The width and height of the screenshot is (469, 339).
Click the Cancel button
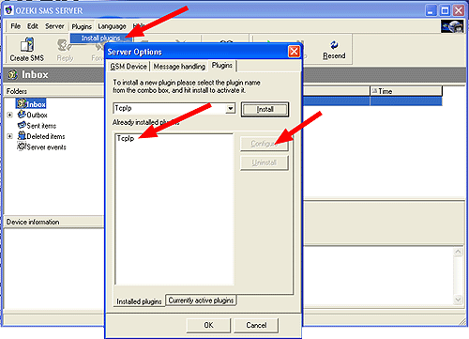256,325
